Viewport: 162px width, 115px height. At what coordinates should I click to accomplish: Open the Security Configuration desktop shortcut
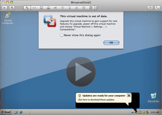8,18
